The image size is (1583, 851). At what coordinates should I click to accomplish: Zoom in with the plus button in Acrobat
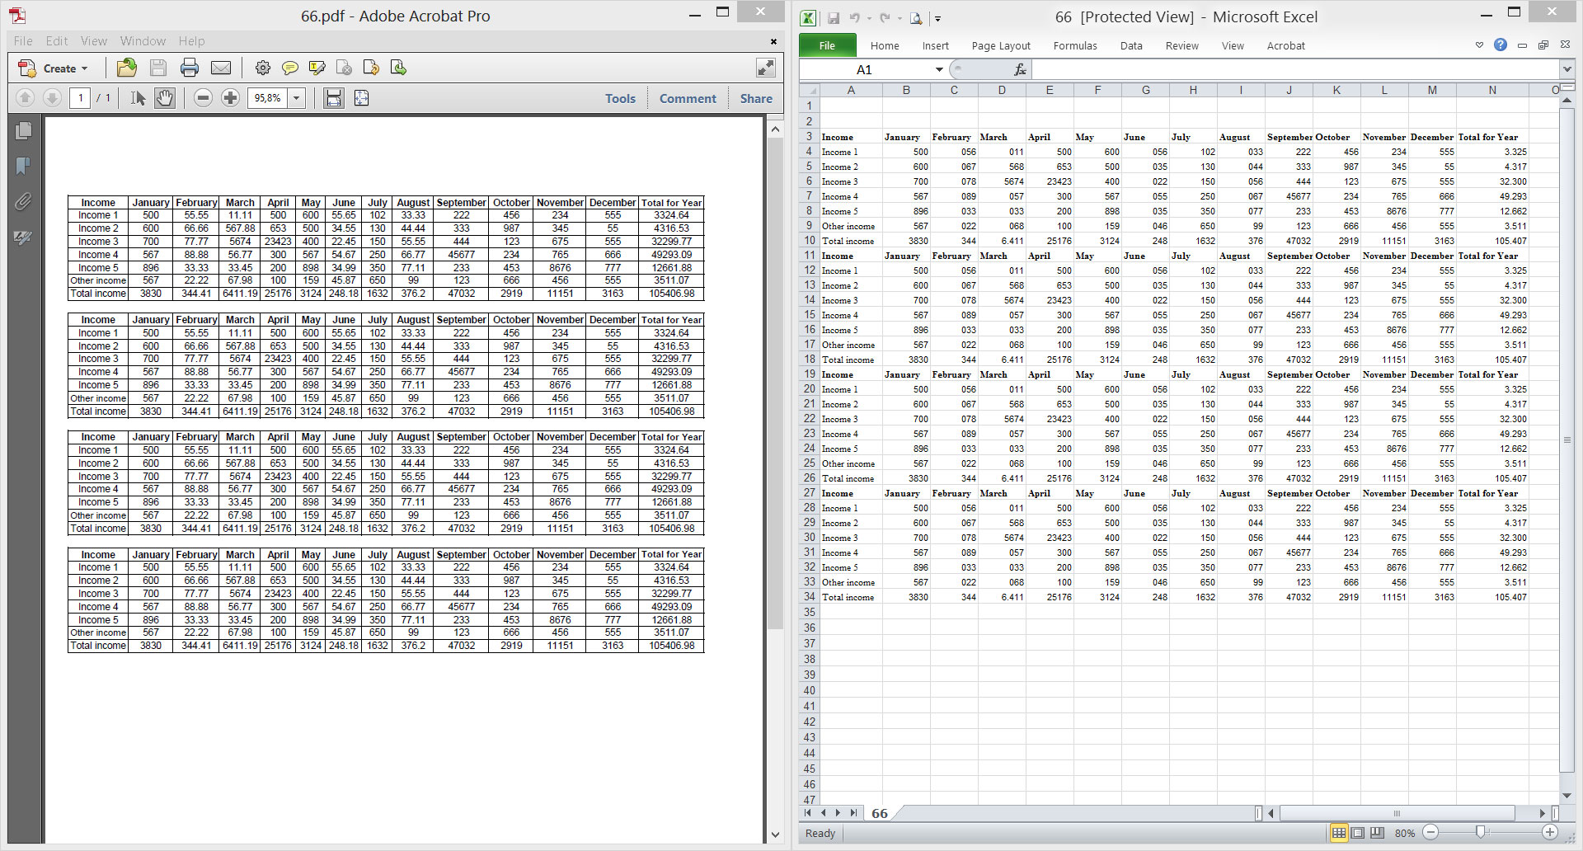(x=230, y=98)
